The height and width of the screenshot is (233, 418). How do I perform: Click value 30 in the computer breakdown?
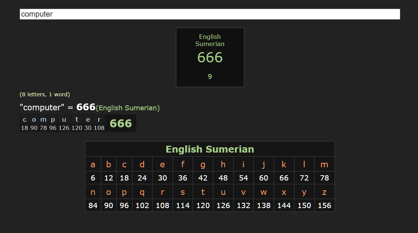(88, 128)
